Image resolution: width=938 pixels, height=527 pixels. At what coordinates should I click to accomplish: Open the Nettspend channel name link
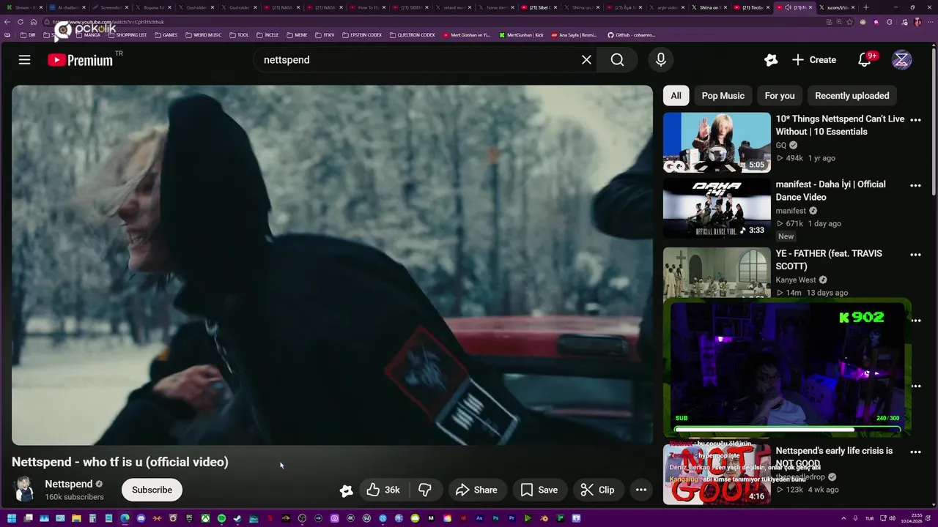click(x=69, y=484)
